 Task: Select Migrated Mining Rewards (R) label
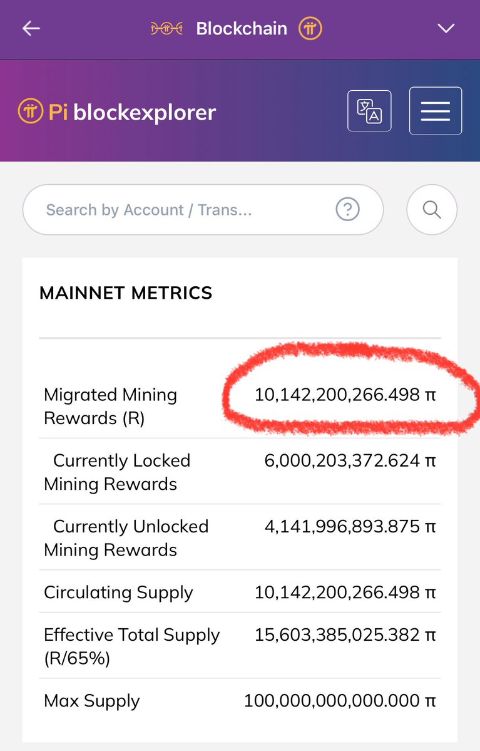pos(111,406)
